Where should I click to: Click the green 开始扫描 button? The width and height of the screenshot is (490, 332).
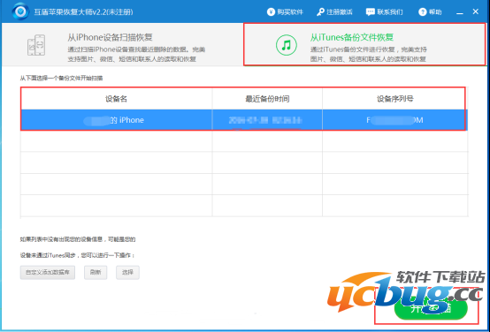pos(431,308)
